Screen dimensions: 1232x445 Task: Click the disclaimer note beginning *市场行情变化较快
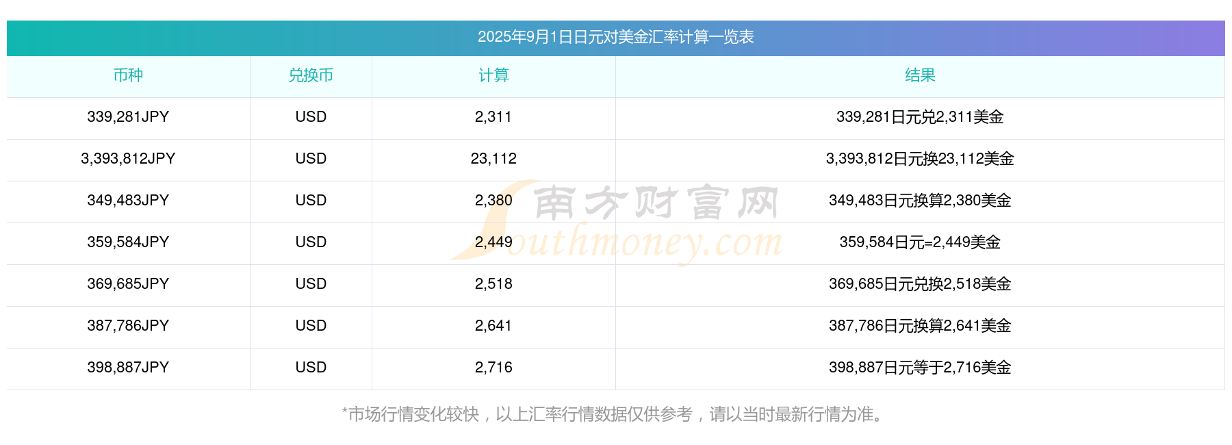pyautogui.click(x=613, y=414)
